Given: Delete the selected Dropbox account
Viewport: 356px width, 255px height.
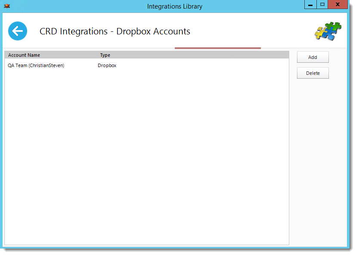Looking at the screenshot, I should [x=313, y=73].
